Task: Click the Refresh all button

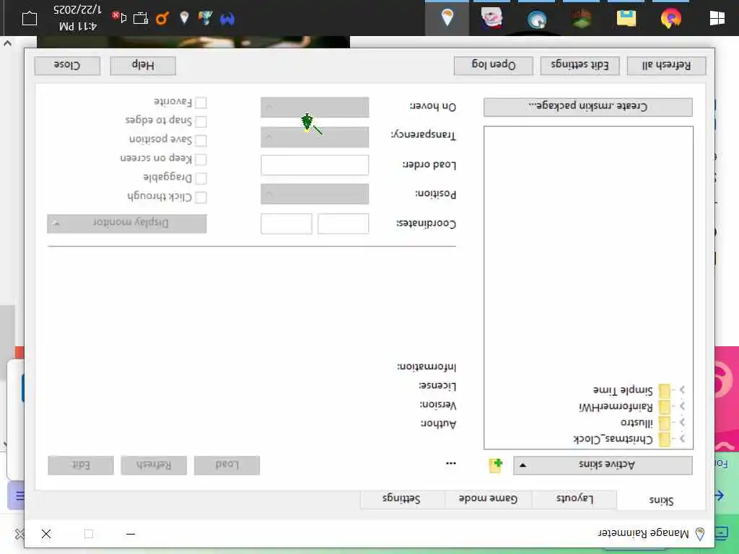Action: pyautogui.click(x=666, y=66)
